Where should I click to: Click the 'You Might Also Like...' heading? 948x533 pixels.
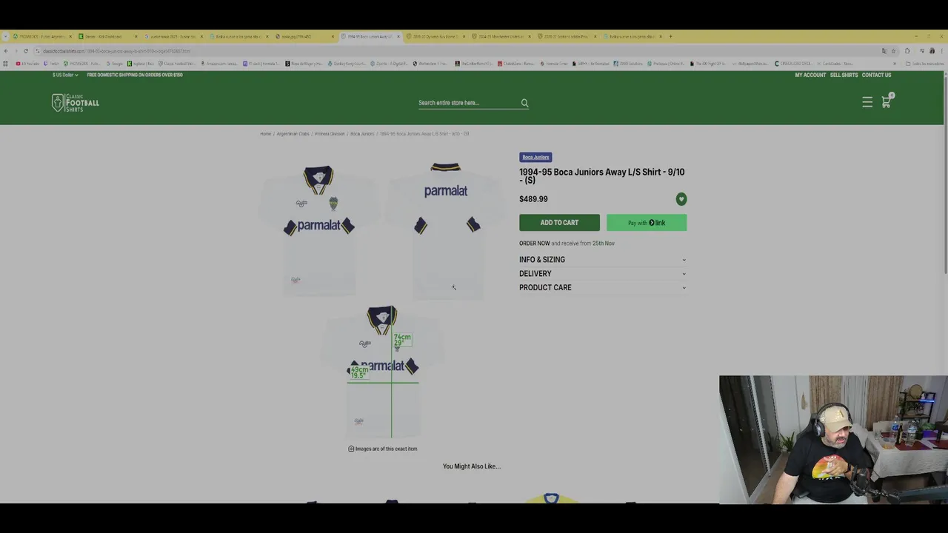[x=472, y=466]
